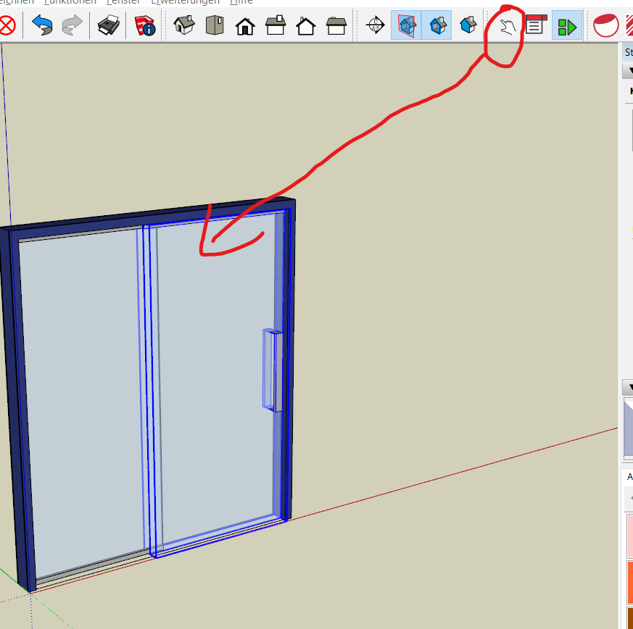The image size is (633, 629).
Task: Click the dynamic component Interact hand tool
Action: pyautogui.click(x=507, y=27)
